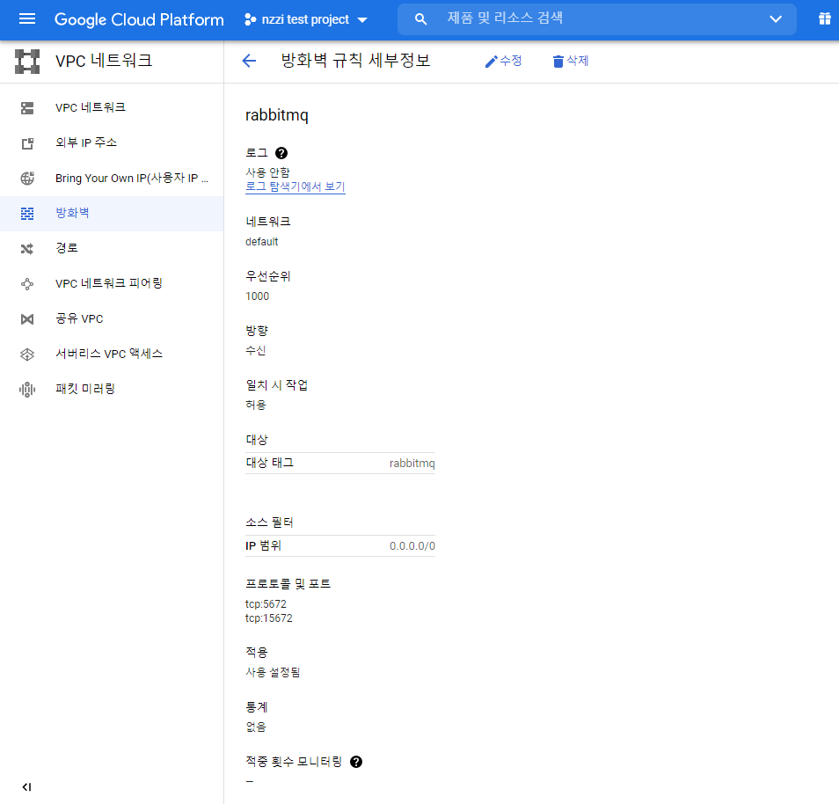This screenshot has height=804, width=839.
Task: Open the nzzi test project selector
Action: [x=305, y=20]
